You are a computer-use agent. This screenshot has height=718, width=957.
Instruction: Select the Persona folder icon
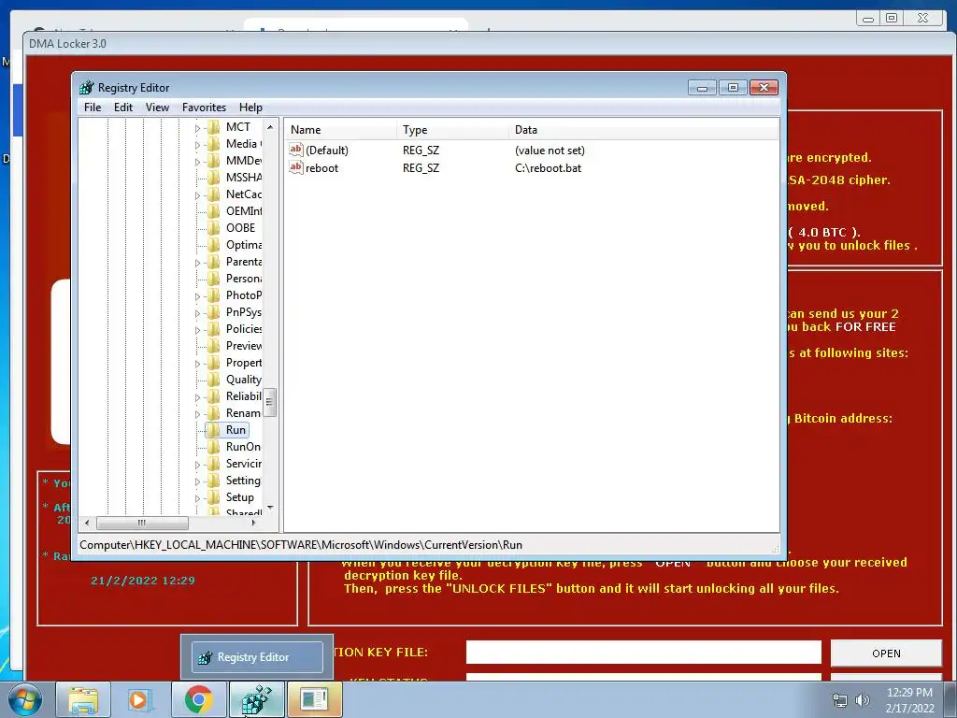(214, 279)
